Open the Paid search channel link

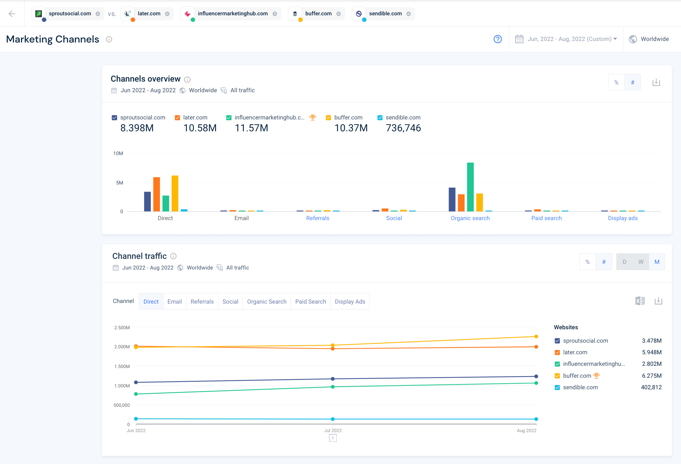[x=547, y=218]
